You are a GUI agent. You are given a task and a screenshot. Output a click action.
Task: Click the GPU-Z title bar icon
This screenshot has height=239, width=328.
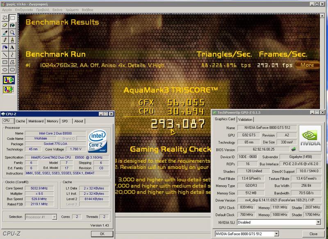tap(214, 112)
